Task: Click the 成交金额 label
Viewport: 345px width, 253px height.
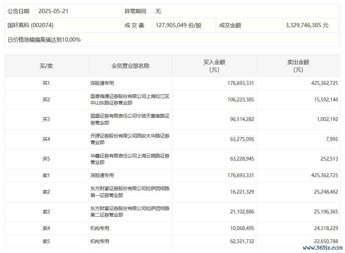Action: click(230, 25)
